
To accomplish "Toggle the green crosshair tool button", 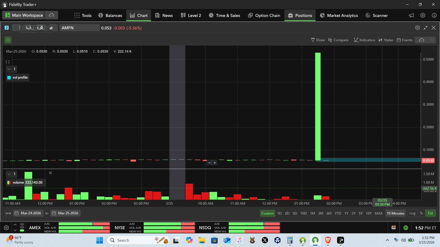I will click(8, 40).
